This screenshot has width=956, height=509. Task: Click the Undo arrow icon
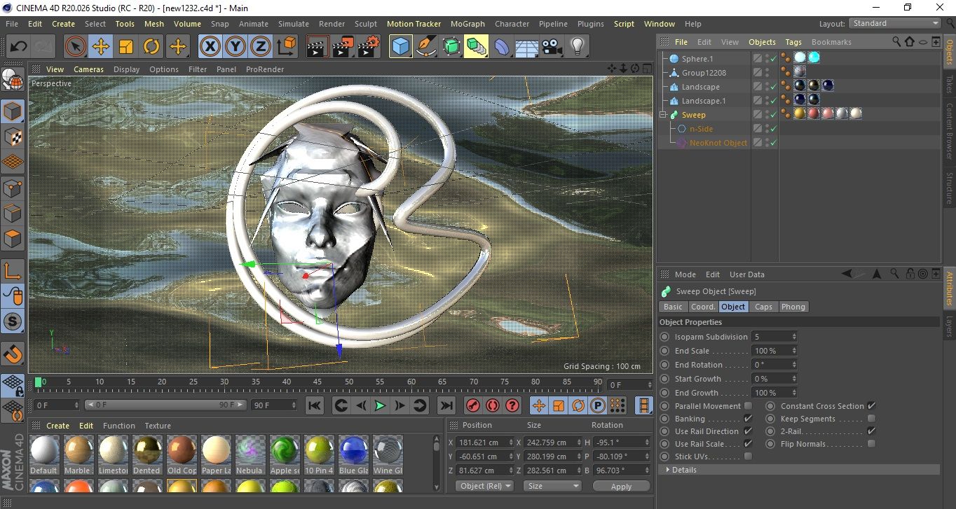[x=18, y=47]
